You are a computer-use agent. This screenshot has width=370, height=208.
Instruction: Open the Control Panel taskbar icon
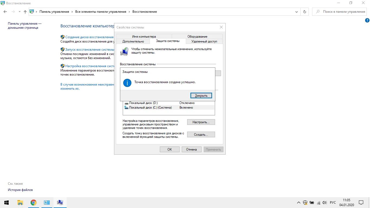(47, 203)
